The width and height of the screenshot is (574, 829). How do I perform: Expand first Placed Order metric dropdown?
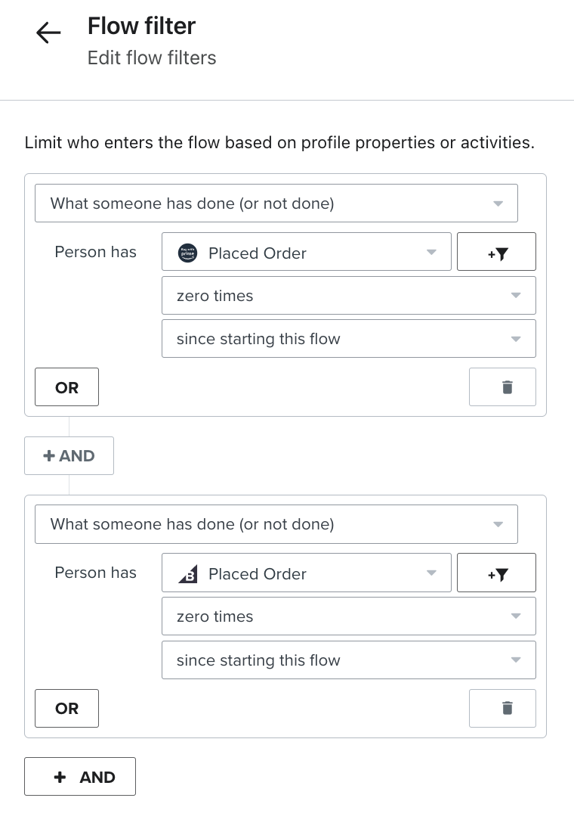coord(306,253)
